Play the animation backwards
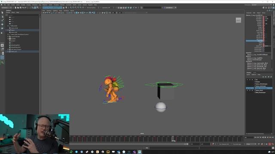 pos(263,137)
